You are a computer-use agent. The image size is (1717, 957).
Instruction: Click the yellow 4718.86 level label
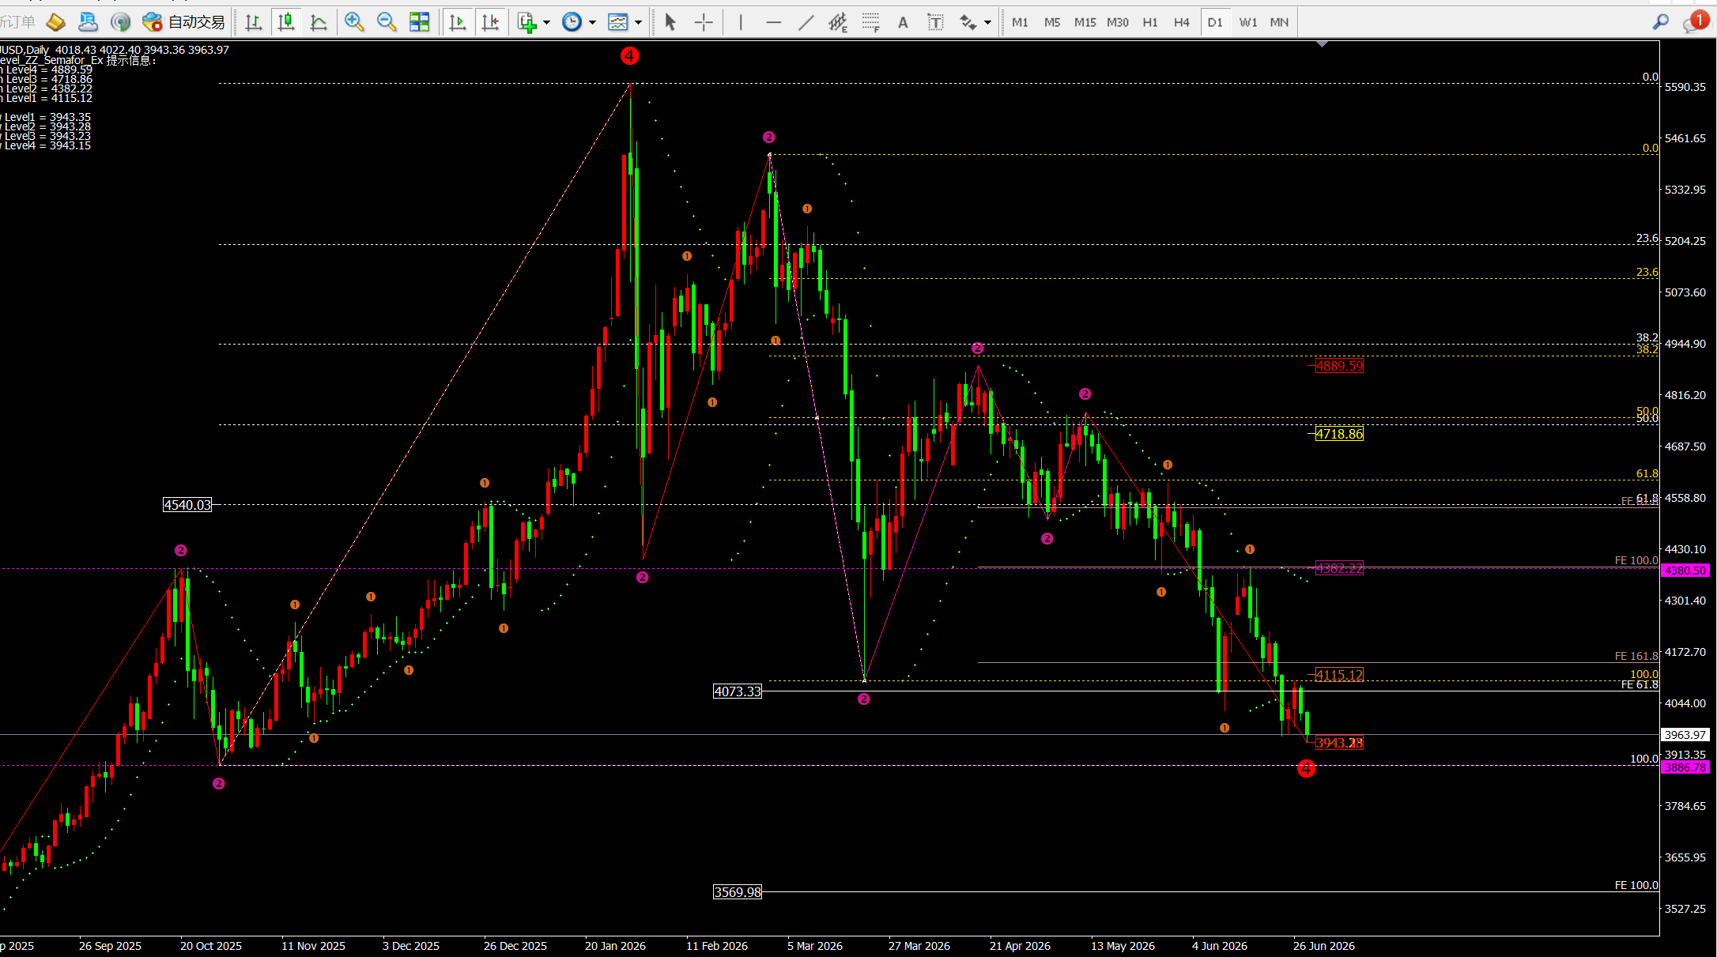click(x=1339, y=434)
